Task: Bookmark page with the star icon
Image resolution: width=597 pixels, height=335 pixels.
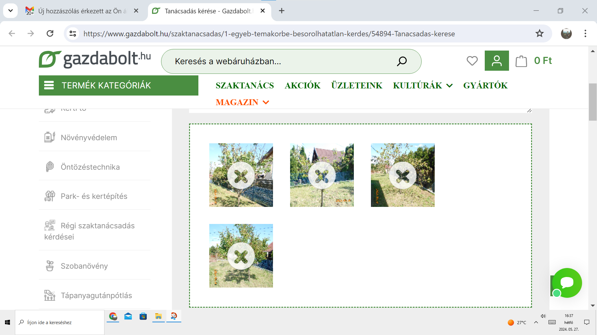Action: 539,33
